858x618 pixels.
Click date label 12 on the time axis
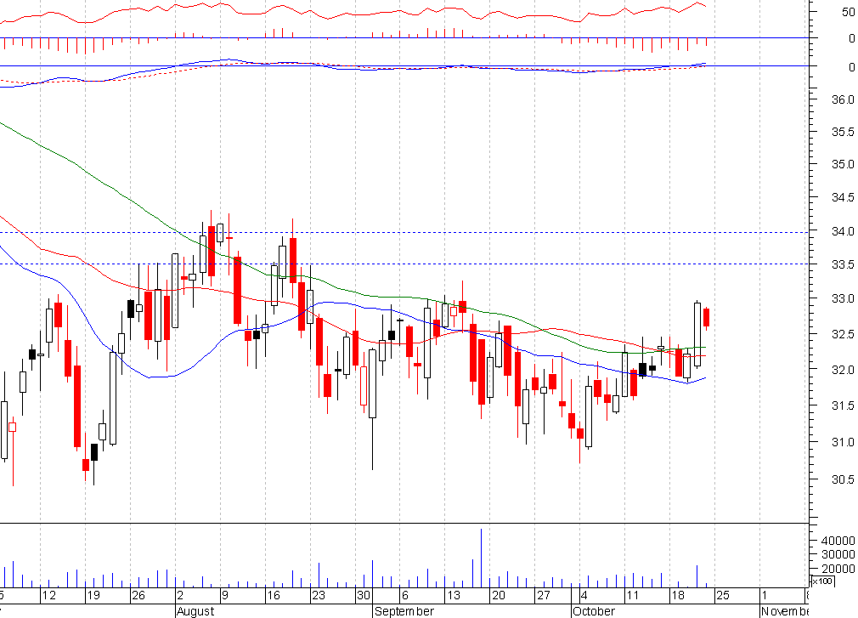48,596
